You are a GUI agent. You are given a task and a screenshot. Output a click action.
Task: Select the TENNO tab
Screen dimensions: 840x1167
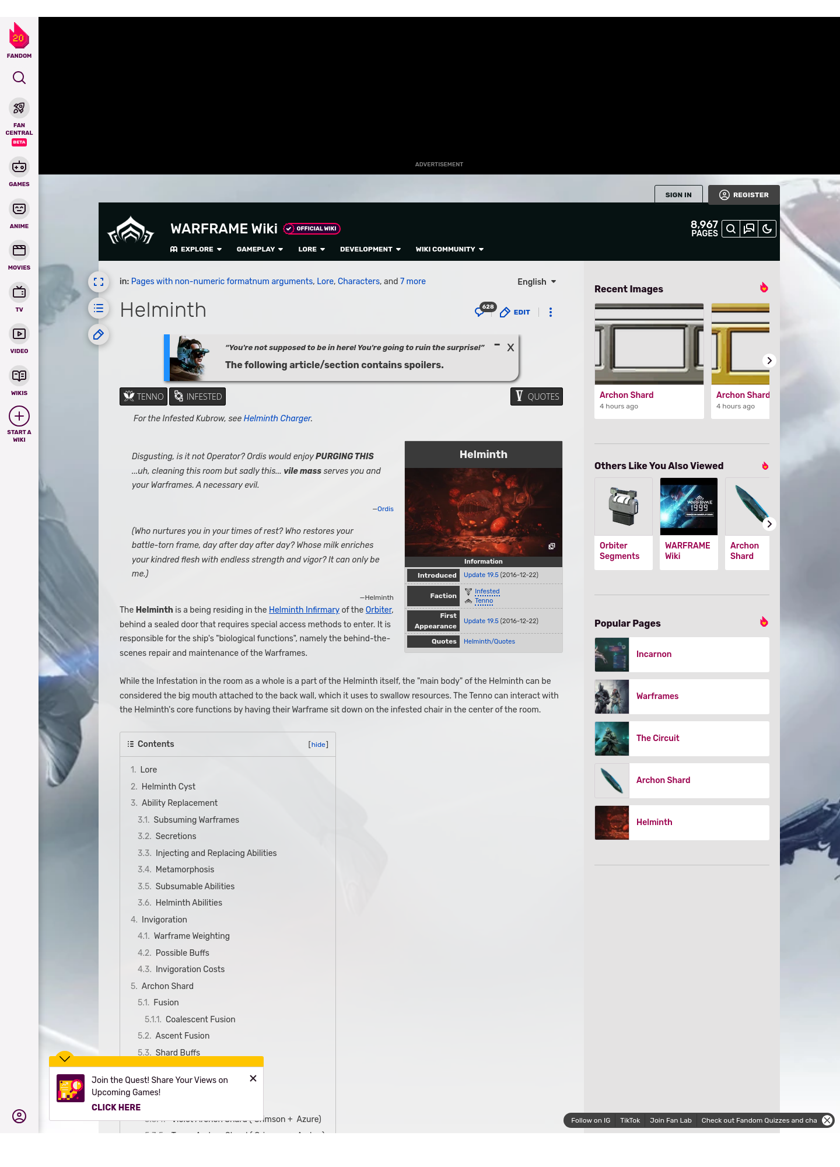pos(143,396)
